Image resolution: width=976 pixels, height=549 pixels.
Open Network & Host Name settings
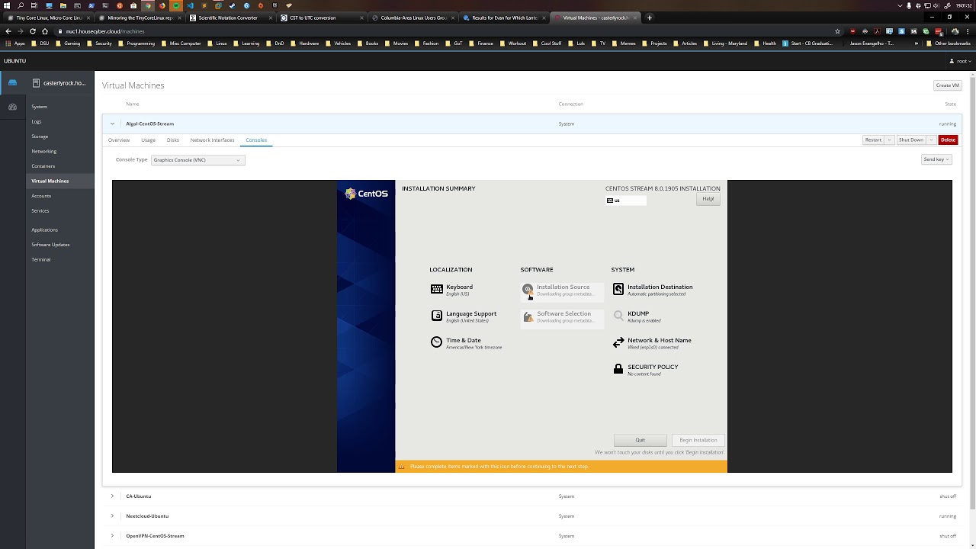[x=653, y=343]
